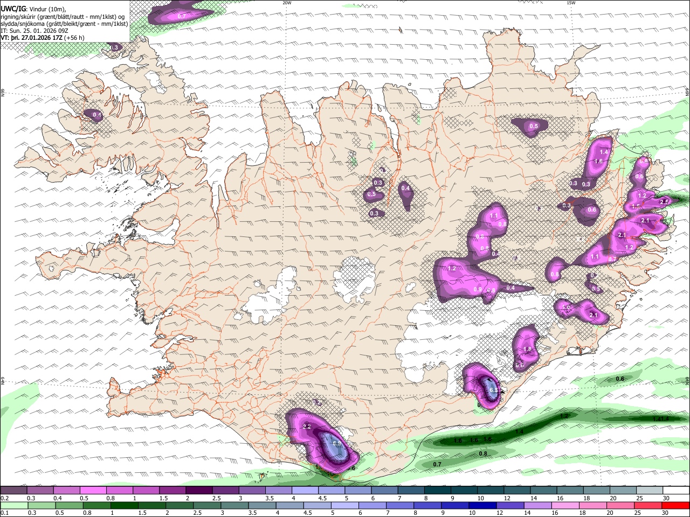The height and width of the screenshot is (517, 690).
Task: Click the '1.4' snow value in the northeast
Action: click(x=604, y=152)
